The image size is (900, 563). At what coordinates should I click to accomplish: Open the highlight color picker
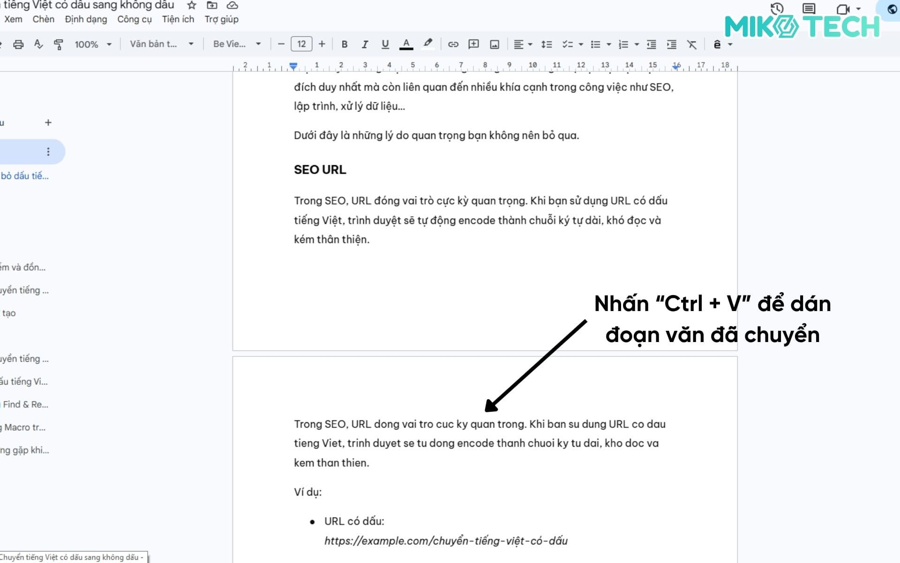pyautogui.click(x=427, y=44)
